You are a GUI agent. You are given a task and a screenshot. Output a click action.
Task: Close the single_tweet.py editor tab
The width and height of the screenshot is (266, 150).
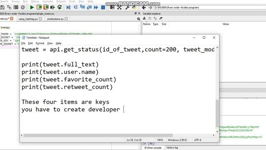click(12, 18)
